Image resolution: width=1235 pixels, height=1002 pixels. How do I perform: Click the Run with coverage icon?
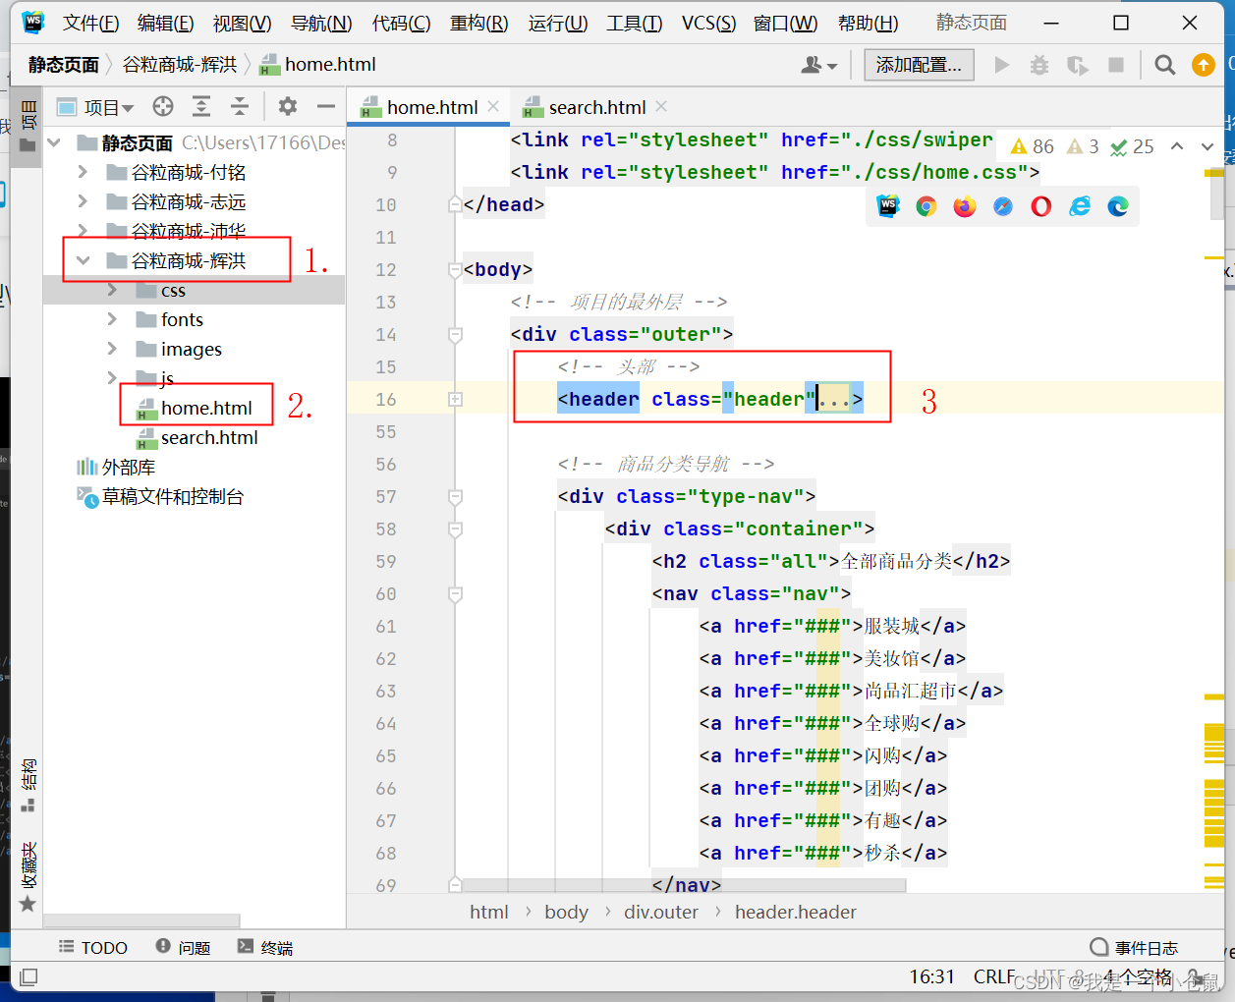1078,65
